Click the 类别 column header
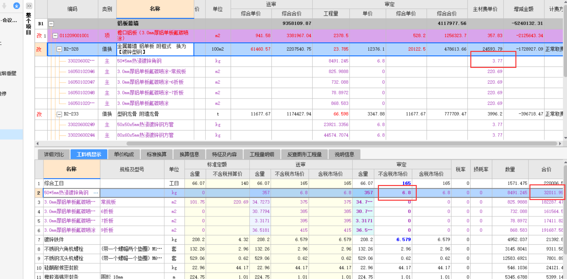This screenshot has width=567, height=279. (107, 9)
